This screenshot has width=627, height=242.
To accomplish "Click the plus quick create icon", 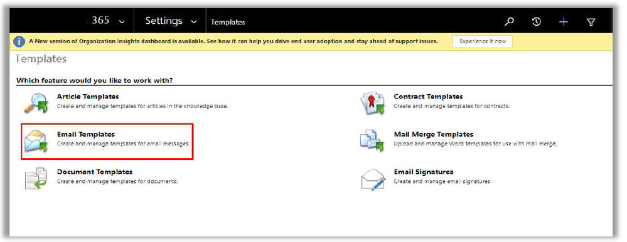I will [x=564, y=22].
